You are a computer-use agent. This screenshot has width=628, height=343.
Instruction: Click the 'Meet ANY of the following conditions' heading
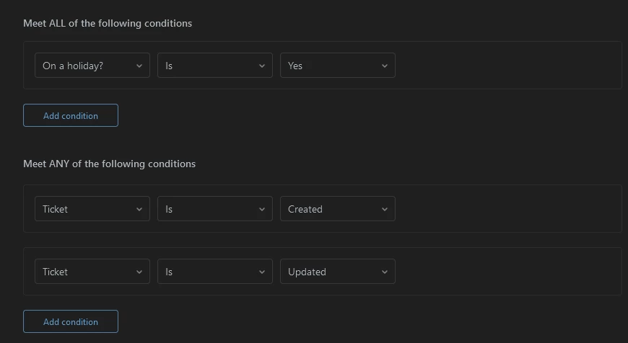(109, 164)
